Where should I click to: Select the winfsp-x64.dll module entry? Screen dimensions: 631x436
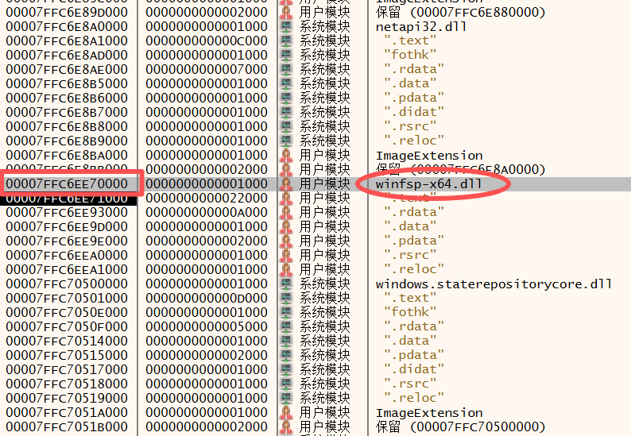[x=428, y=184]
